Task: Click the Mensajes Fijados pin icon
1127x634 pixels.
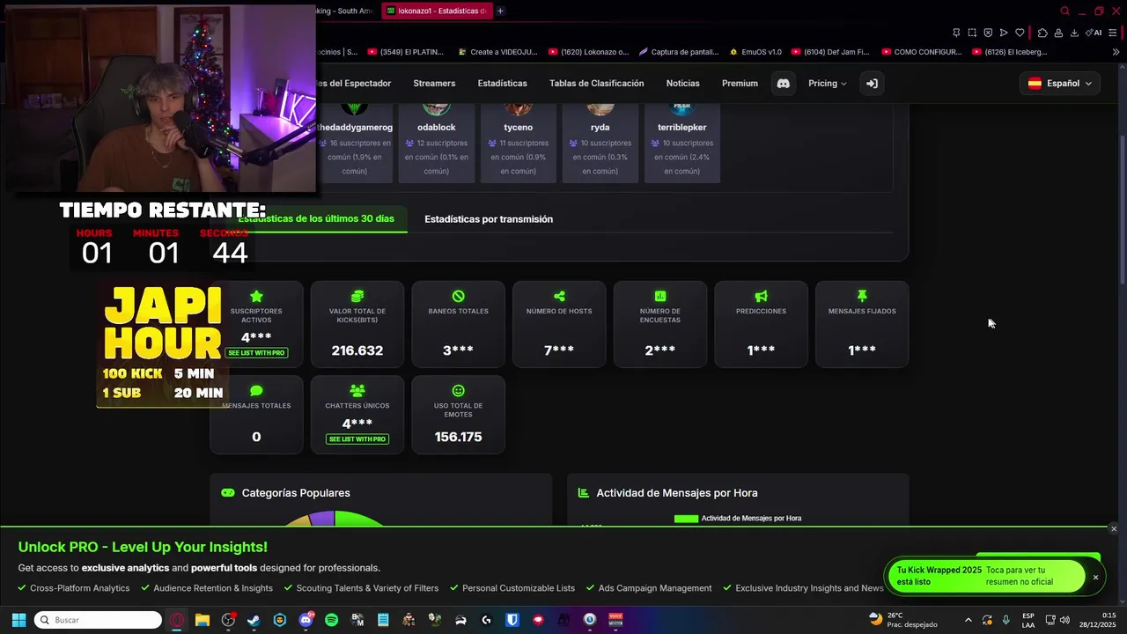Action: [x=862, y=296]
